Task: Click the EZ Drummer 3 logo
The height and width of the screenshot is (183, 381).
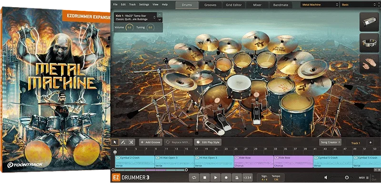Action: 130,177
